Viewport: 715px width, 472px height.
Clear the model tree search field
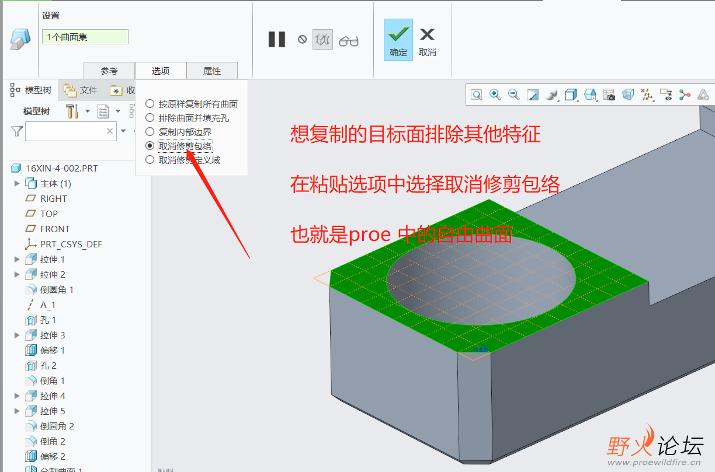point(110,131)
